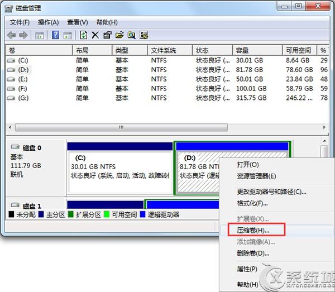Select 更改驱动器号和路径(C)... context menu entry
This screenshot has height=292, width=335.
point(271,192)
